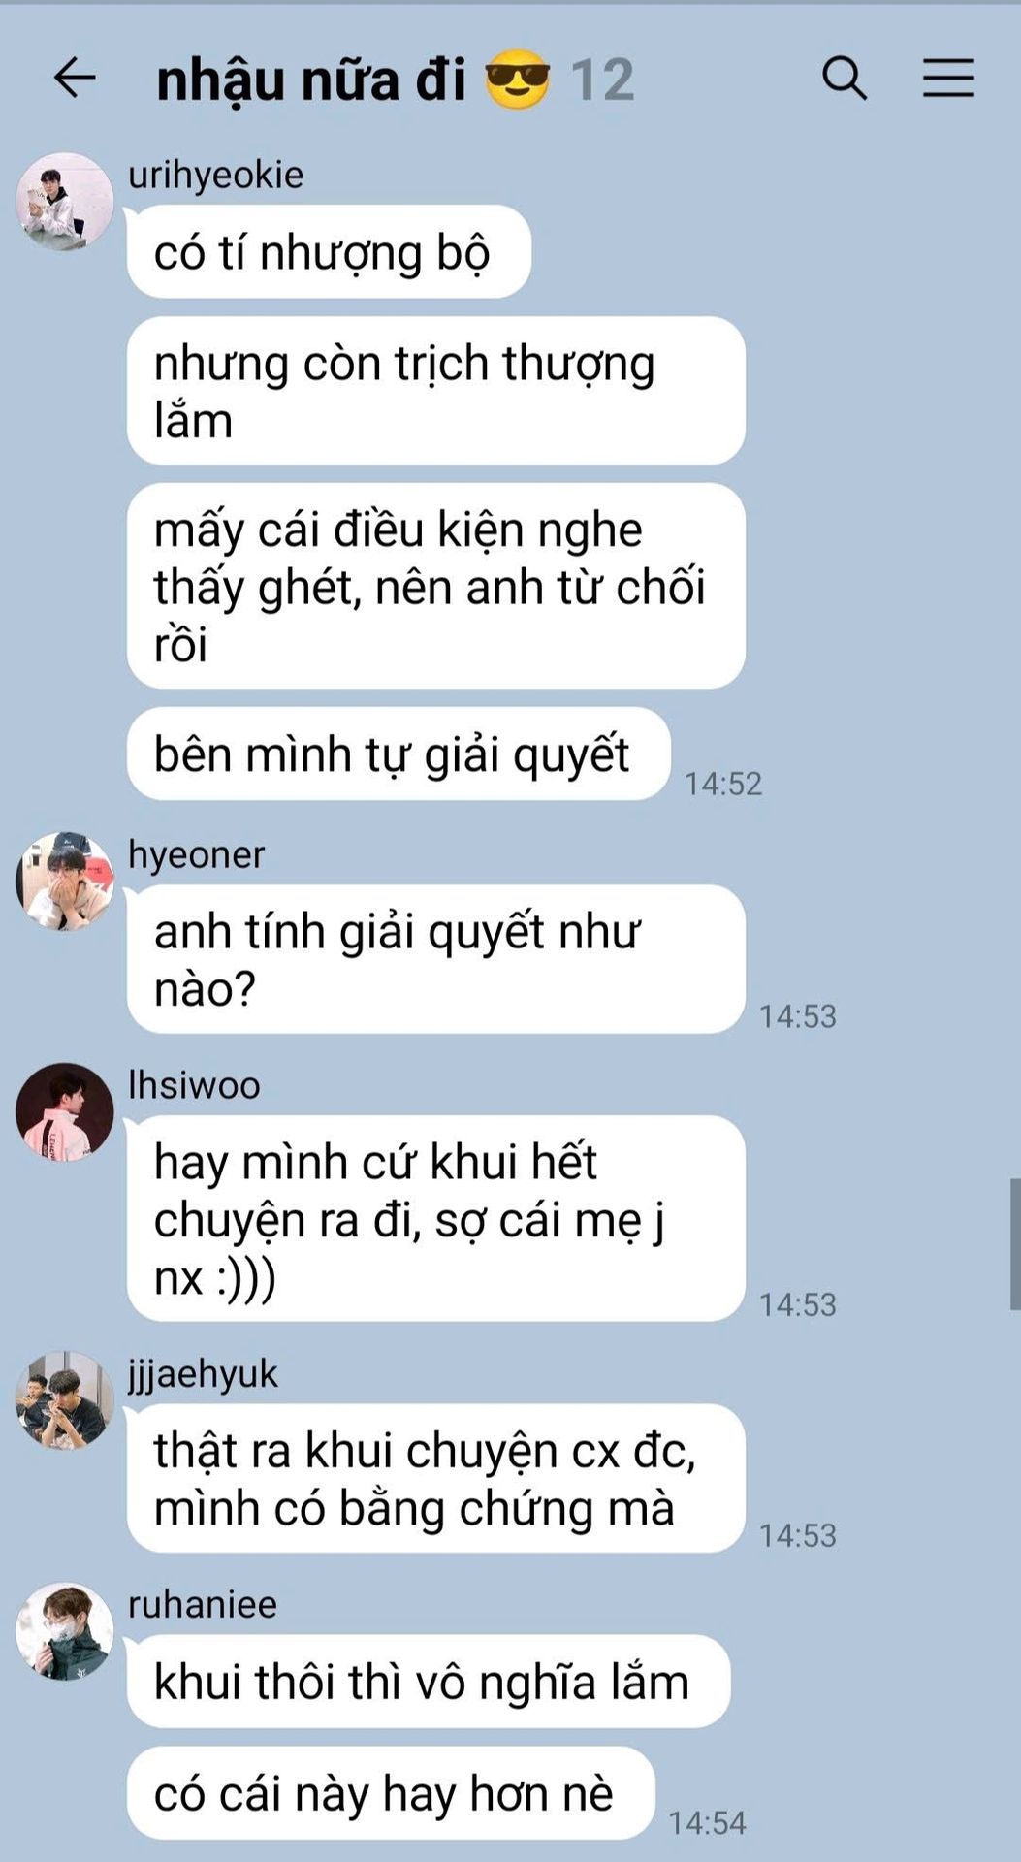Select message "anh tính giải quyết như nào?"
Screen dimensions: 1021x1862
(x=435, y=959)
